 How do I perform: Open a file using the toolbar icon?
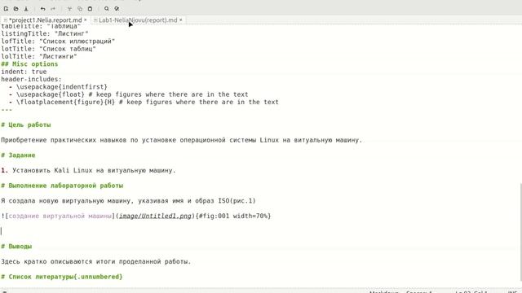[x=15, y=9]
